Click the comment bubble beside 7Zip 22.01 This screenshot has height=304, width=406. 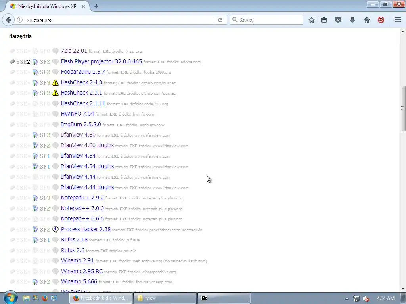(x=55, y=51)
